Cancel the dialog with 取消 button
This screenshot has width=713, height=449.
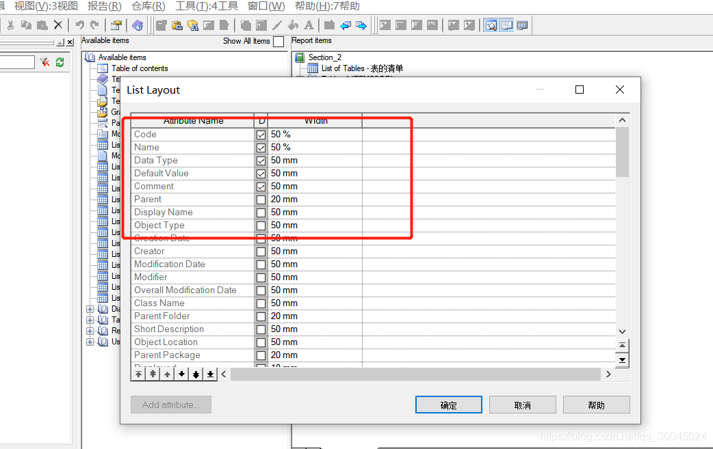click(x=523, y=405)
